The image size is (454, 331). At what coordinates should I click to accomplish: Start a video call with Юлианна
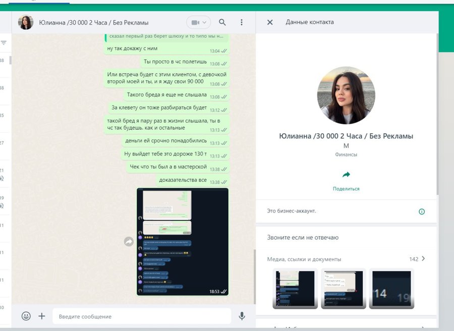pos(195,23)
